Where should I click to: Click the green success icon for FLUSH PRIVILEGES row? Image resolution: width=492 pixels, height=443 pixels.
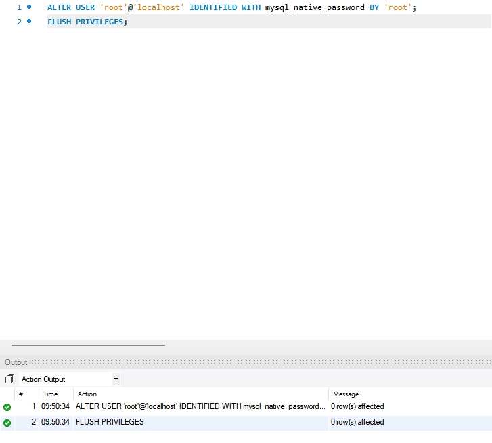point(7,423)
